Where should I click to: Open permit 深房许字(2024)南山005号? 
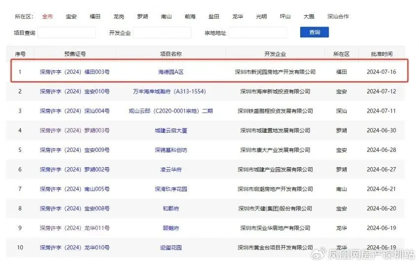click(x=74, y=189)
